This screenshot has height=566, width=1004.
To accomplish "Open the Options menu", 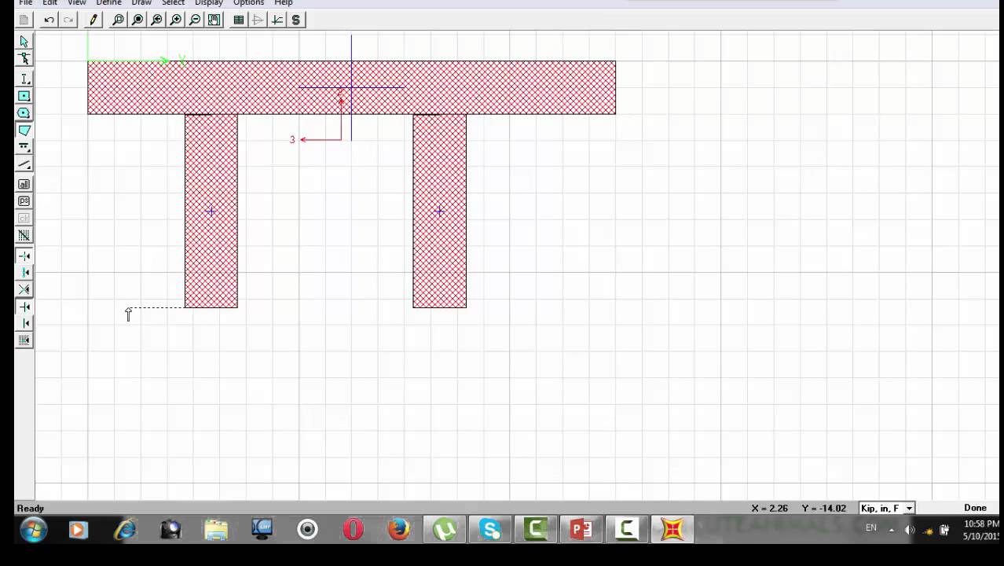I will [x=248, y=3].
